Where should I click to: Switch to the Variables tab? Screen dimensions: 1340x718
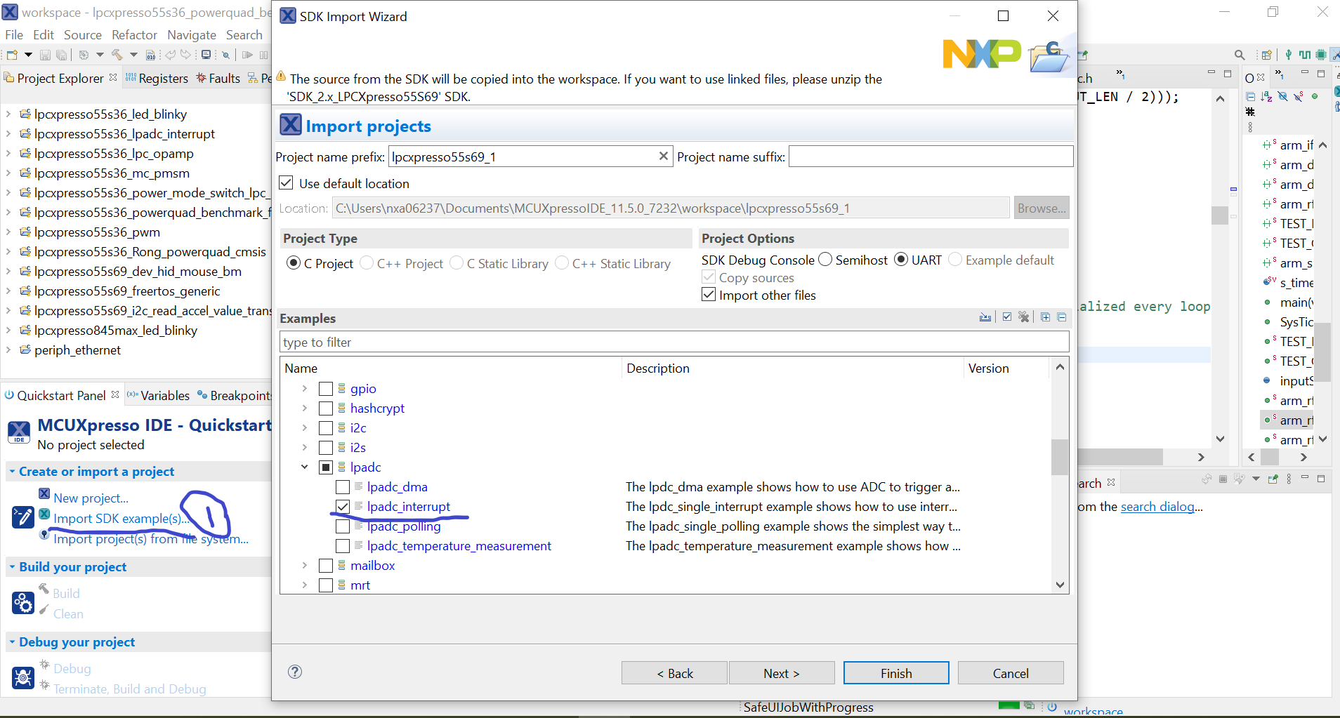click(x=158, y=395)
